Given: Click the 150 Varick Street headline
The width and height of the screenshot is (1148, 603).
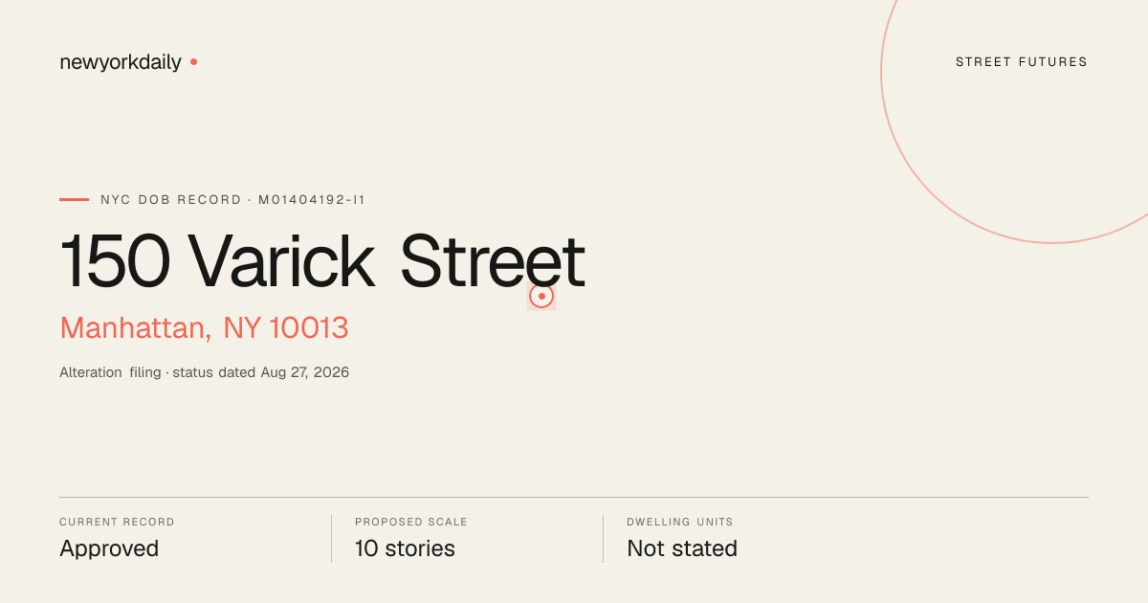Looking at the screenshot, I should [322, 260].
